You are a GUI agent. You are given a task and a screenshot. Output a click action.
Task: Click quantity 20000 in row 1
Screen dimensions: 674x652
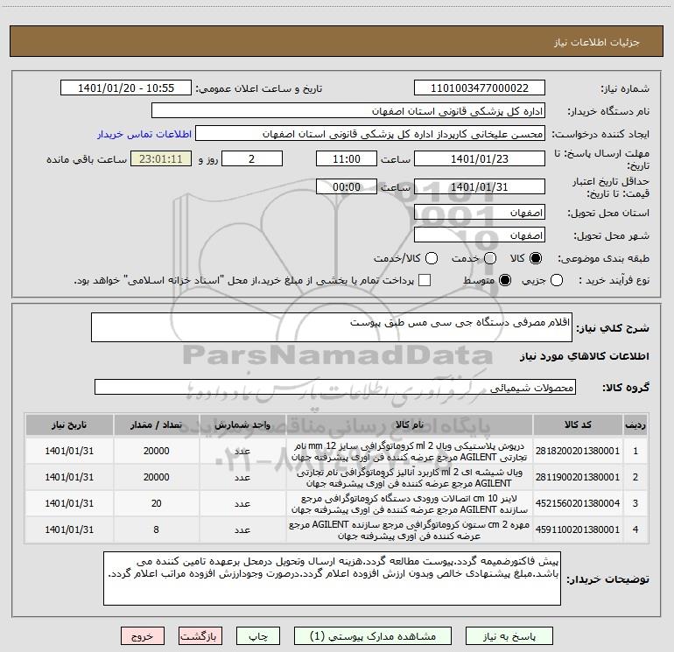tap(156, 451)
